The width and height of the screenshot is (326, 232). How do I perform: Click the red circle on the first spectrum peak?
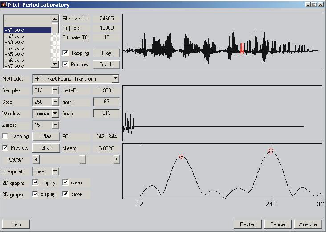(x=181, y=157)
